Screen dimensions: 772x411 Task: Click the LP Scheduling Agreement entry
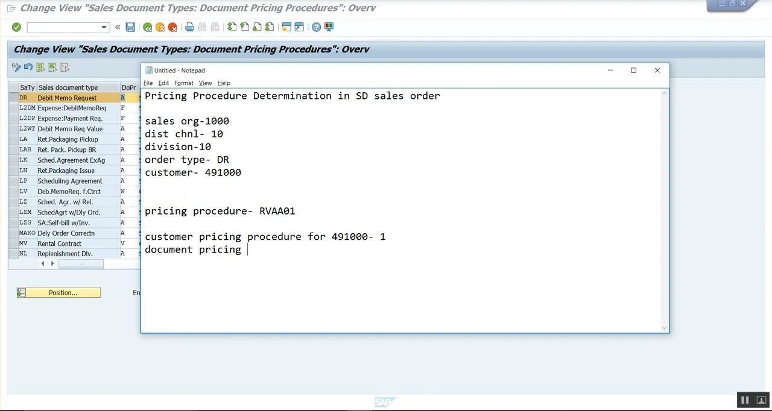69,181
